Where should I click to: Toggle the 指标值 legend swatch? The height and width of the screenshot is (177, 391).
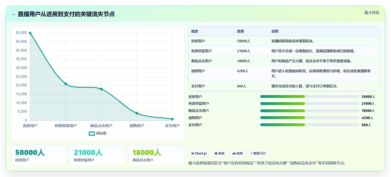pos(91,133)
